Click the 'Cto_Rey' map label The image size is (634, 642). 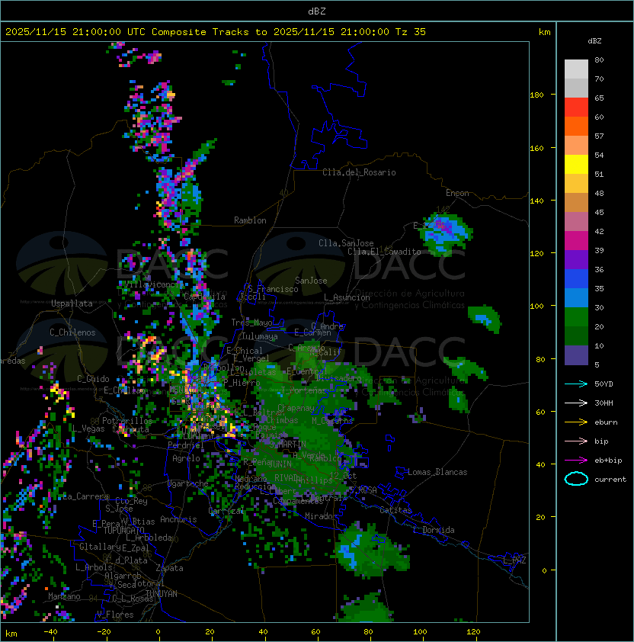(x=131, y=501)
